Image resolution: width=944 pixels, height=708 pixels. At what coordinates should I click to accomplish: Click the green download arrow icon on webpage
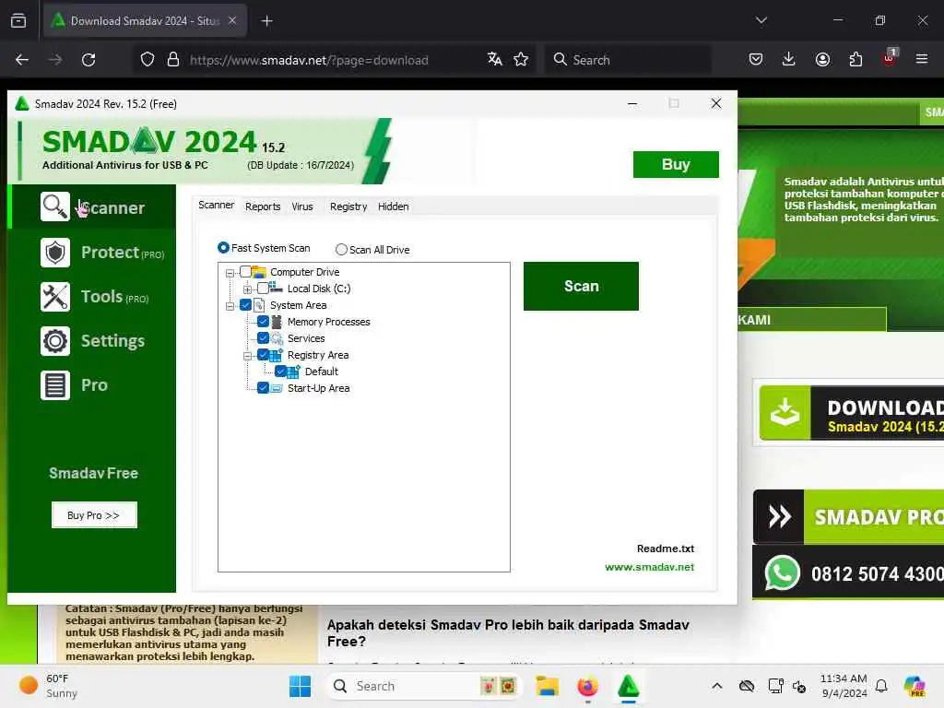(x=785, y=413)
